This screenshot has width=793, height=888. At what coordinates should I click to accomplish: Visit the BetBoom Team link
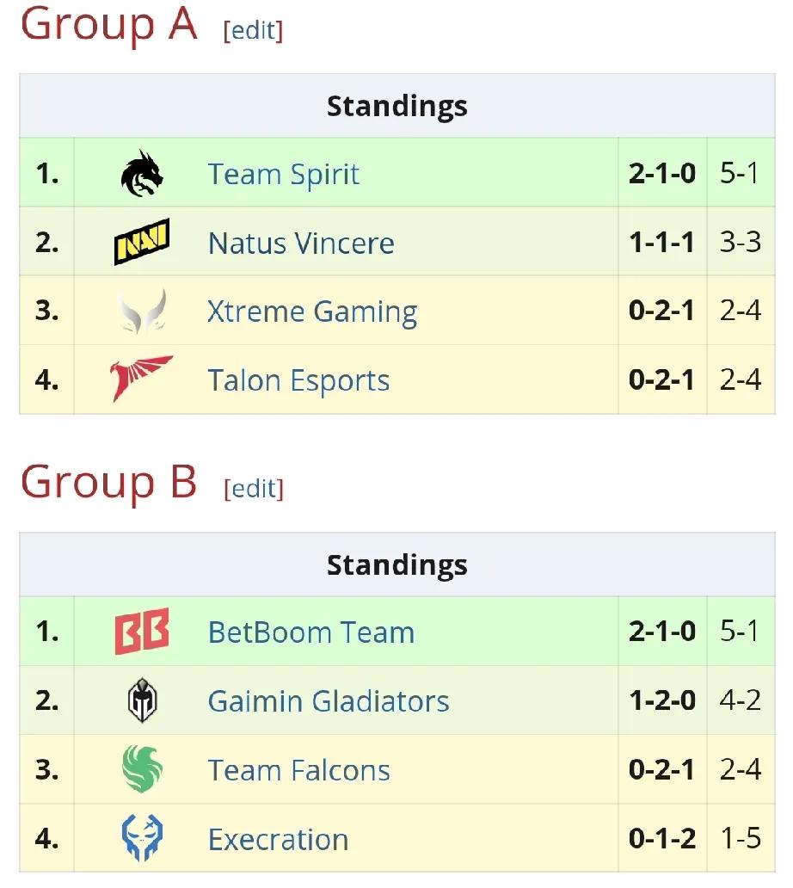pos(311,632)
